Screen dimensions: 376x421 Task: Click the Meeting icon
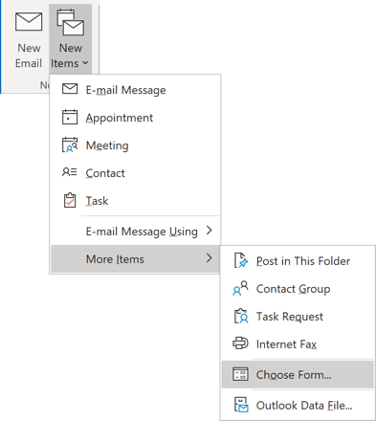click(x=70, y=144)
